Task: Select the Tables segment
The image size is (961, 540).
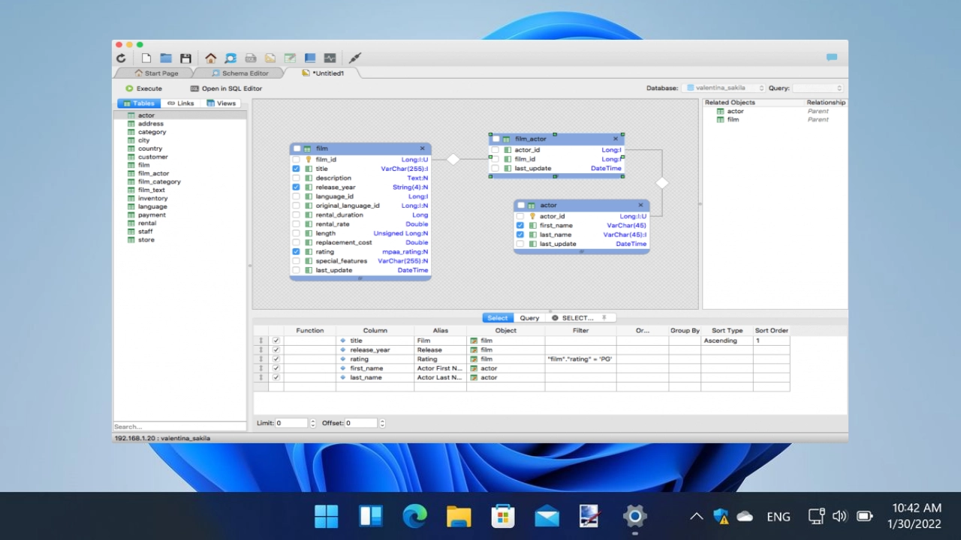Action: pos(139,103)
